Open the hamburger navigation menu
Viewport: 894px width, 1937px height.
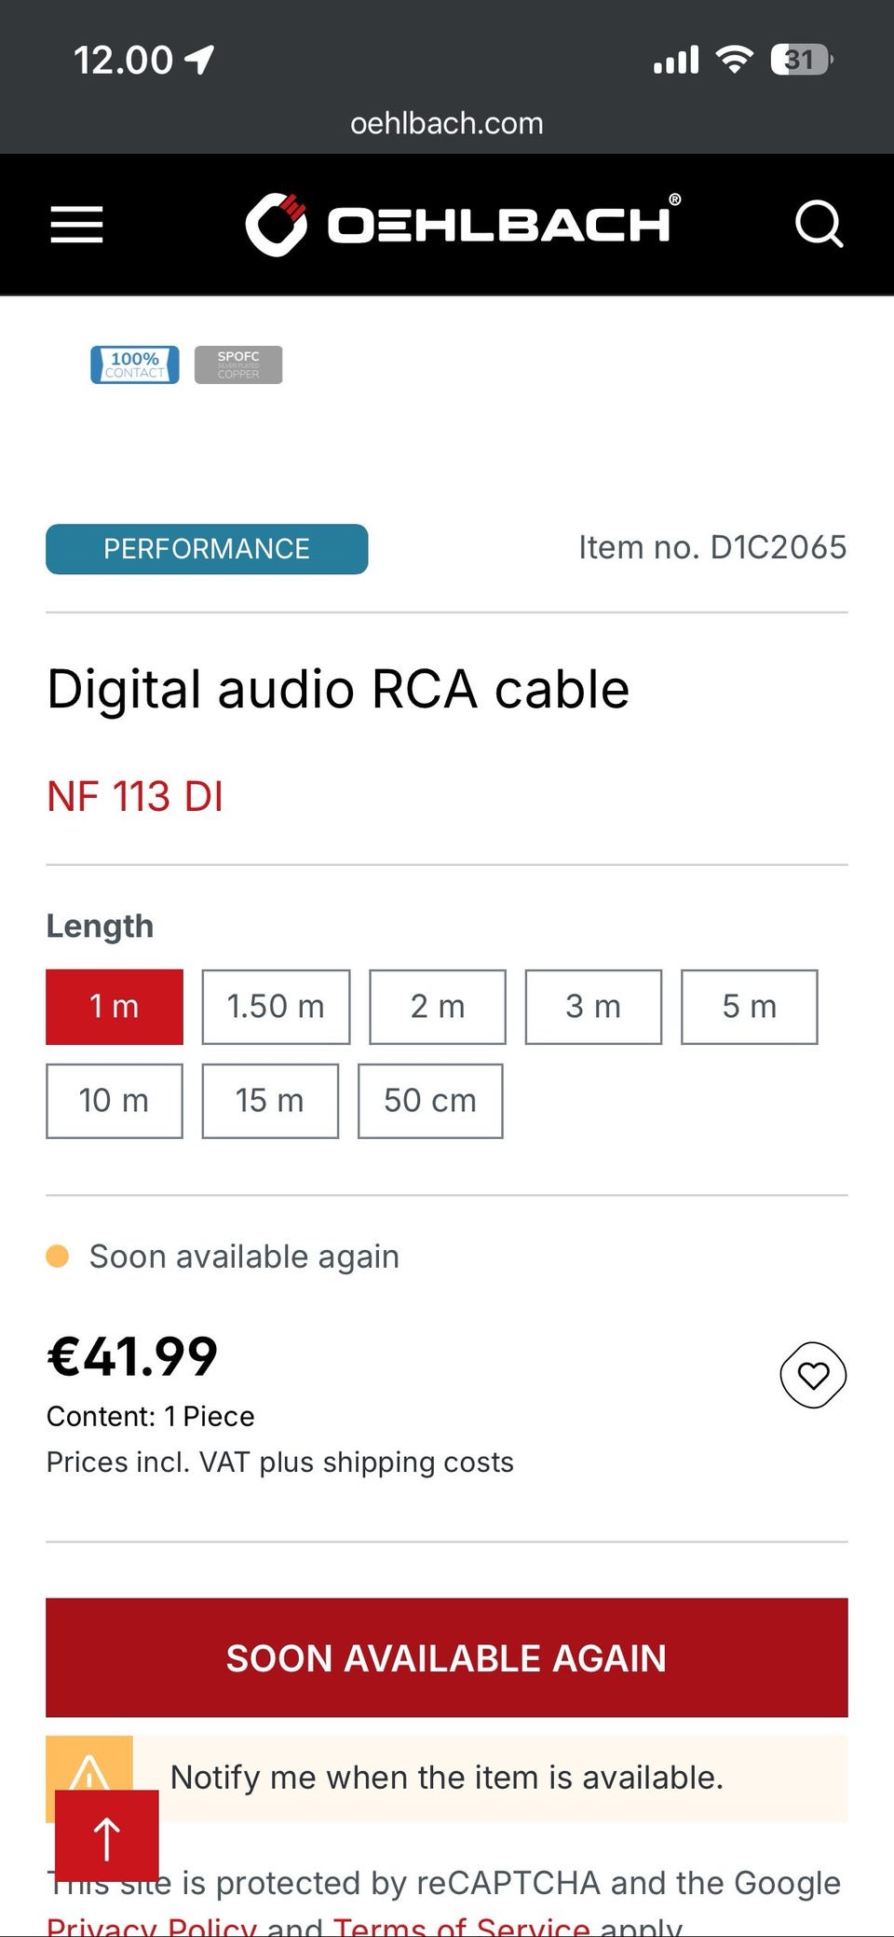coord(76,225)
